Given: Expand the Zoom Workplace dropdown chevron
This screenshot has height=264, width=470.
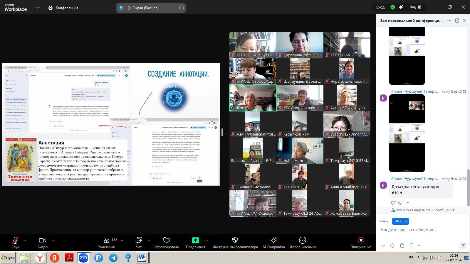Looking at the screenshot, I should point(38,8).
